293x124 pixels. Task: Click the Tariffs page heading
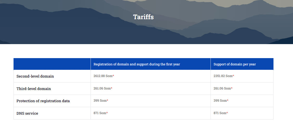[143, 17]
